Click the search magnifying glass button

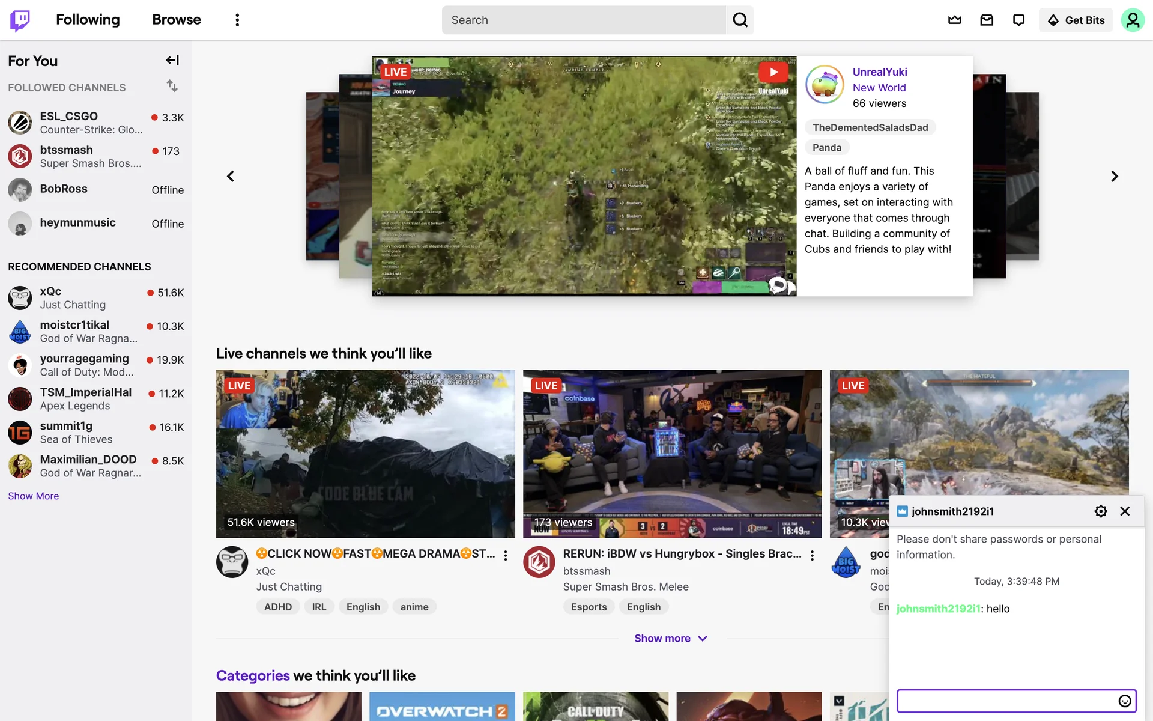click(740, 20)
